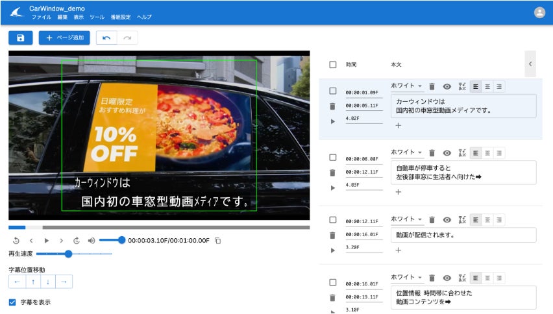This screenshot has width=553, height=314.
Task: Open ホワイト color dropdown for カーウィンドウは caption
Action: 406,86
